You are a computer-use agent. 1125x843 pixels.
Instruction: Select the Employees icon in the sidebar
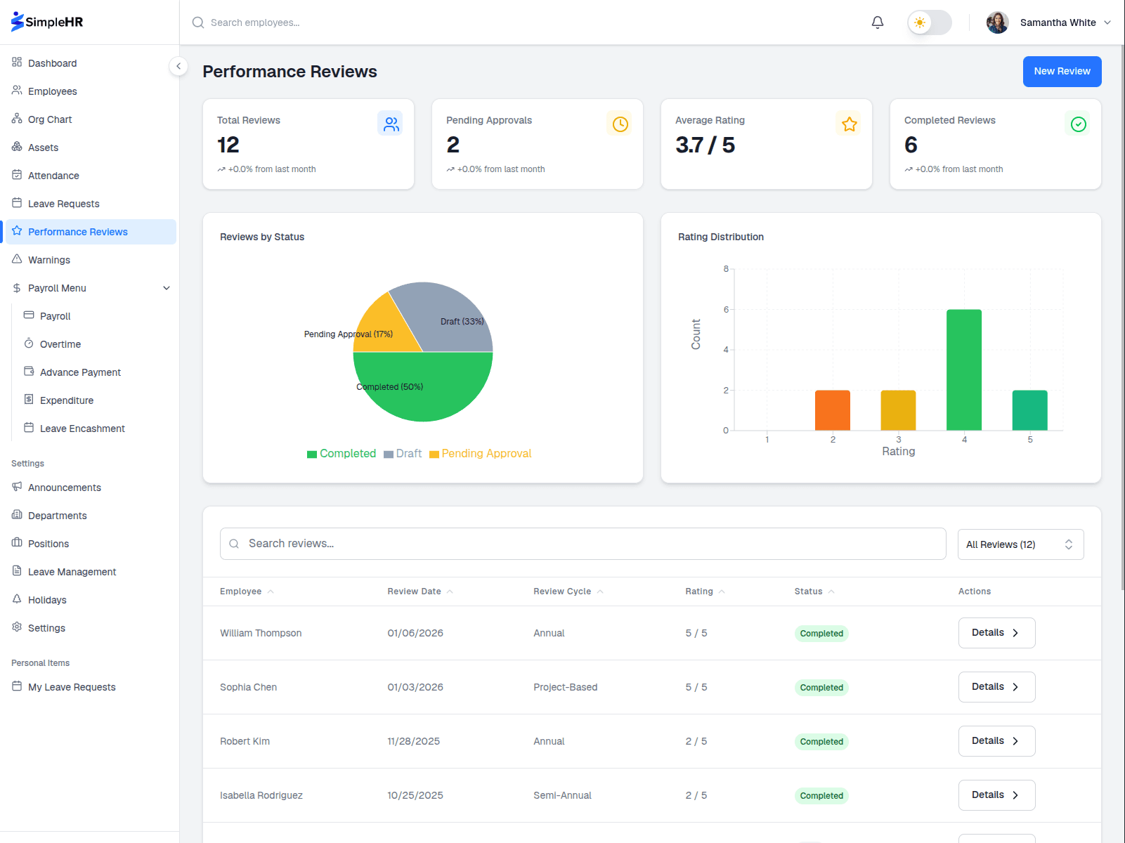[x=17, y=91]
